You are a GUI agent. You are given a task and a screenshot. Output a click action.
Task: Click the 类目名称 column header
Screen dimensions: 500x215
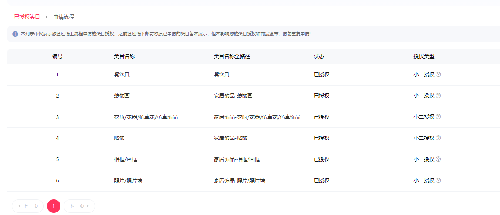(x=124, y=56)
